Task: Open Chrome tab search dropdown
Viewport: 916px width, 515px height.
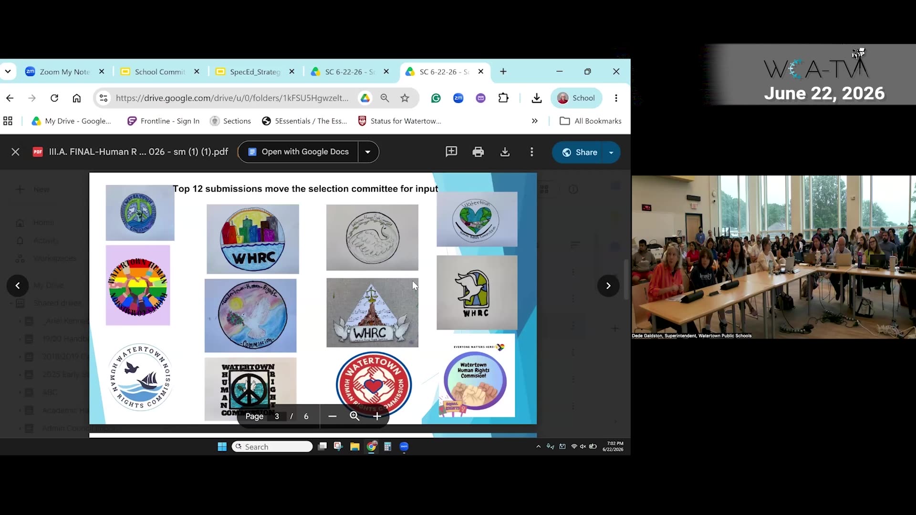Action: tap(8, 72)
